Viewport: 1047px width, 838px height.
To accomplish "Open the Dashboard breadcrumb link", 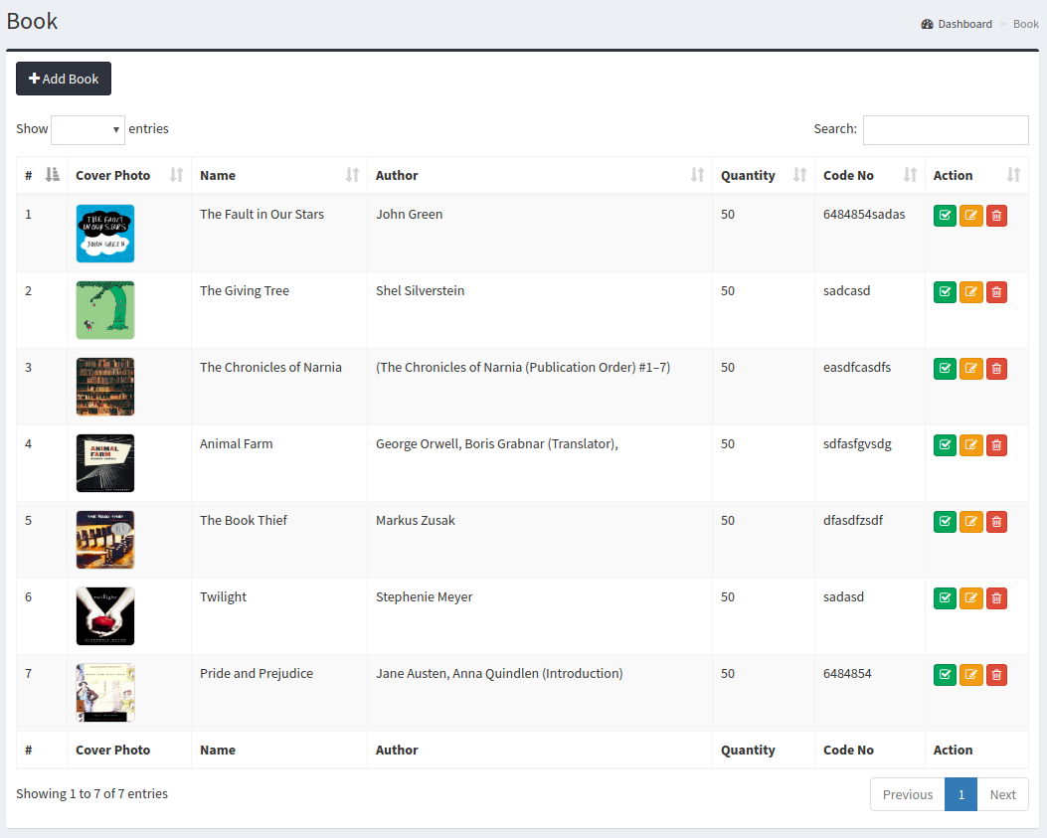I will 963,23.
